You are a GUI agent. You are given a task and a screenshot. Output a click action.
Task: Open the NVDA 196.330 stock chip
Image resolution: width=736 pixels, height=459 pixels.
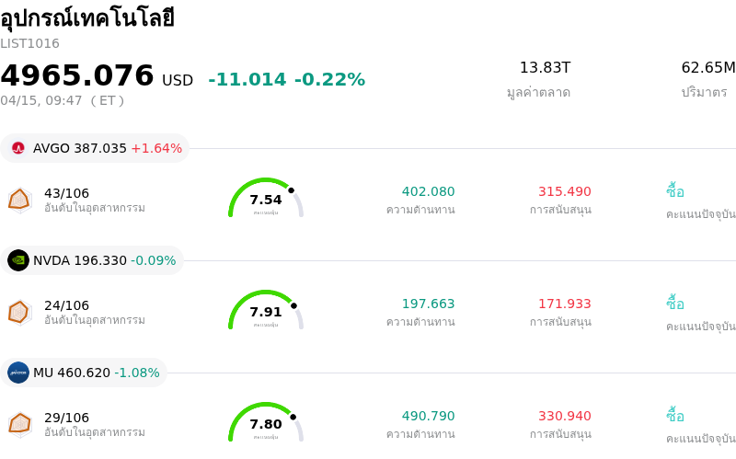click(x=93, y=260)
